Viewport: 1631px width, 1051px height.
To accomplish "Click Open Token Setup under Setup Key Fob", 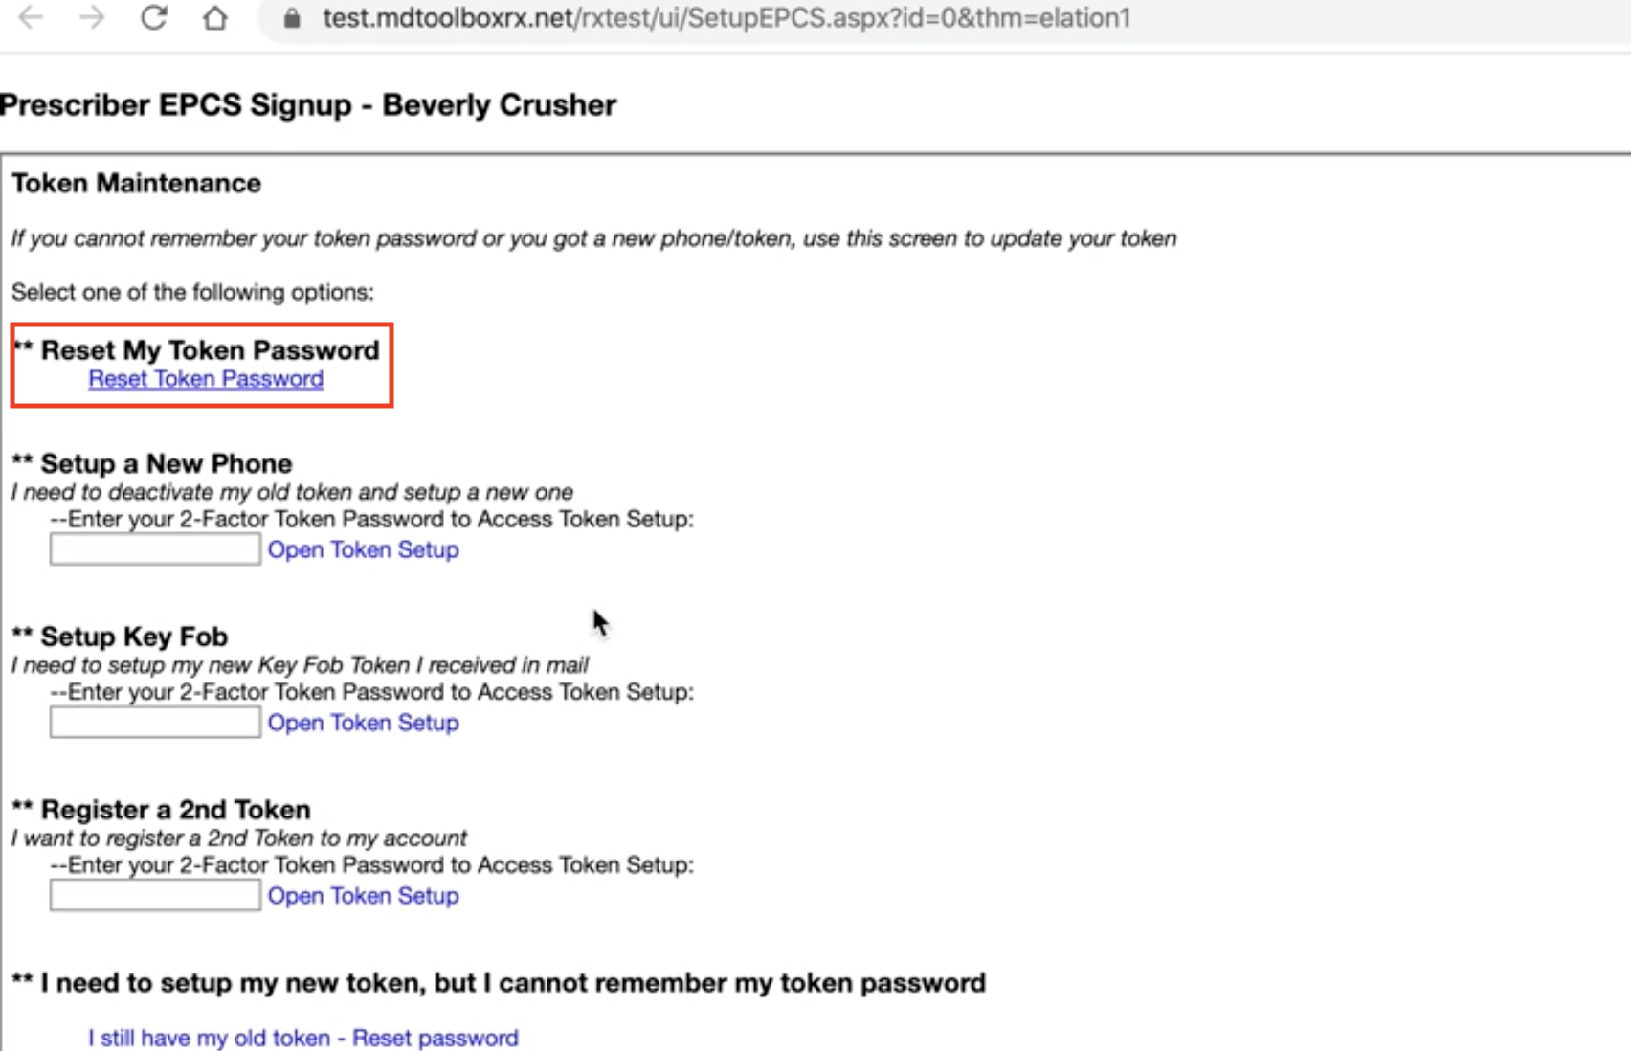I will coord(364,723).
